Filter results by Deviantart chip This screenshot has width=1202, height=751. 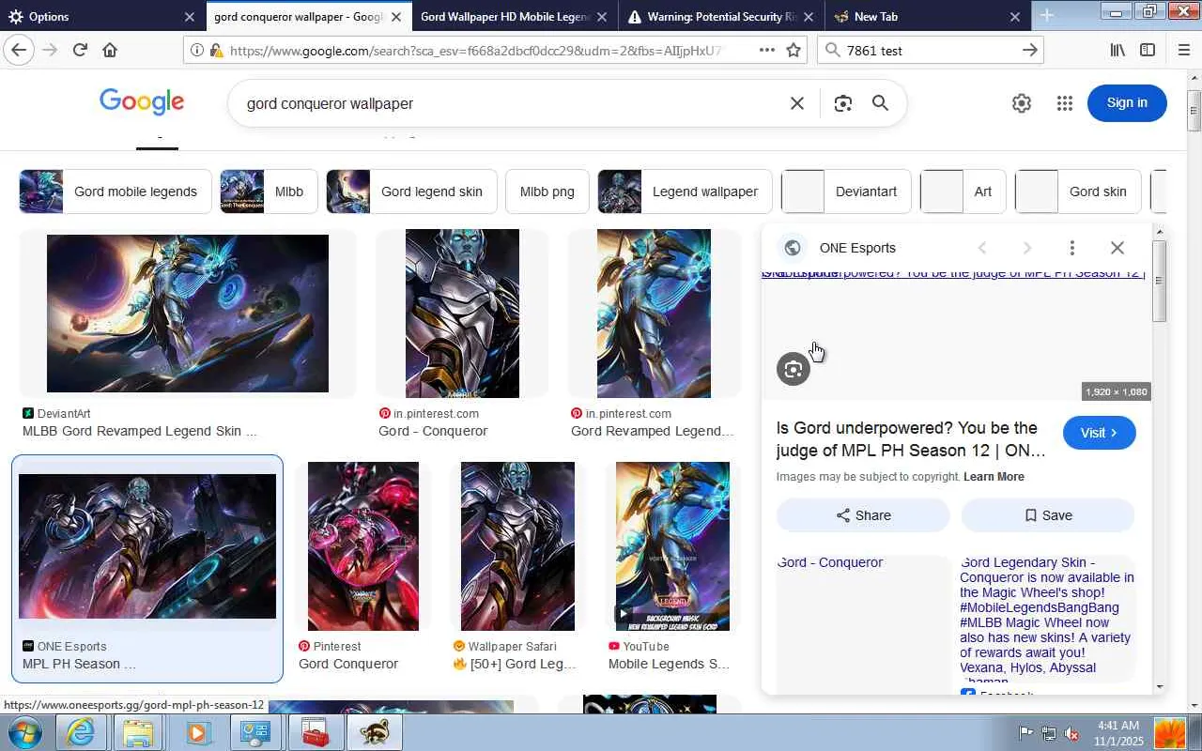tap(847, 192)
